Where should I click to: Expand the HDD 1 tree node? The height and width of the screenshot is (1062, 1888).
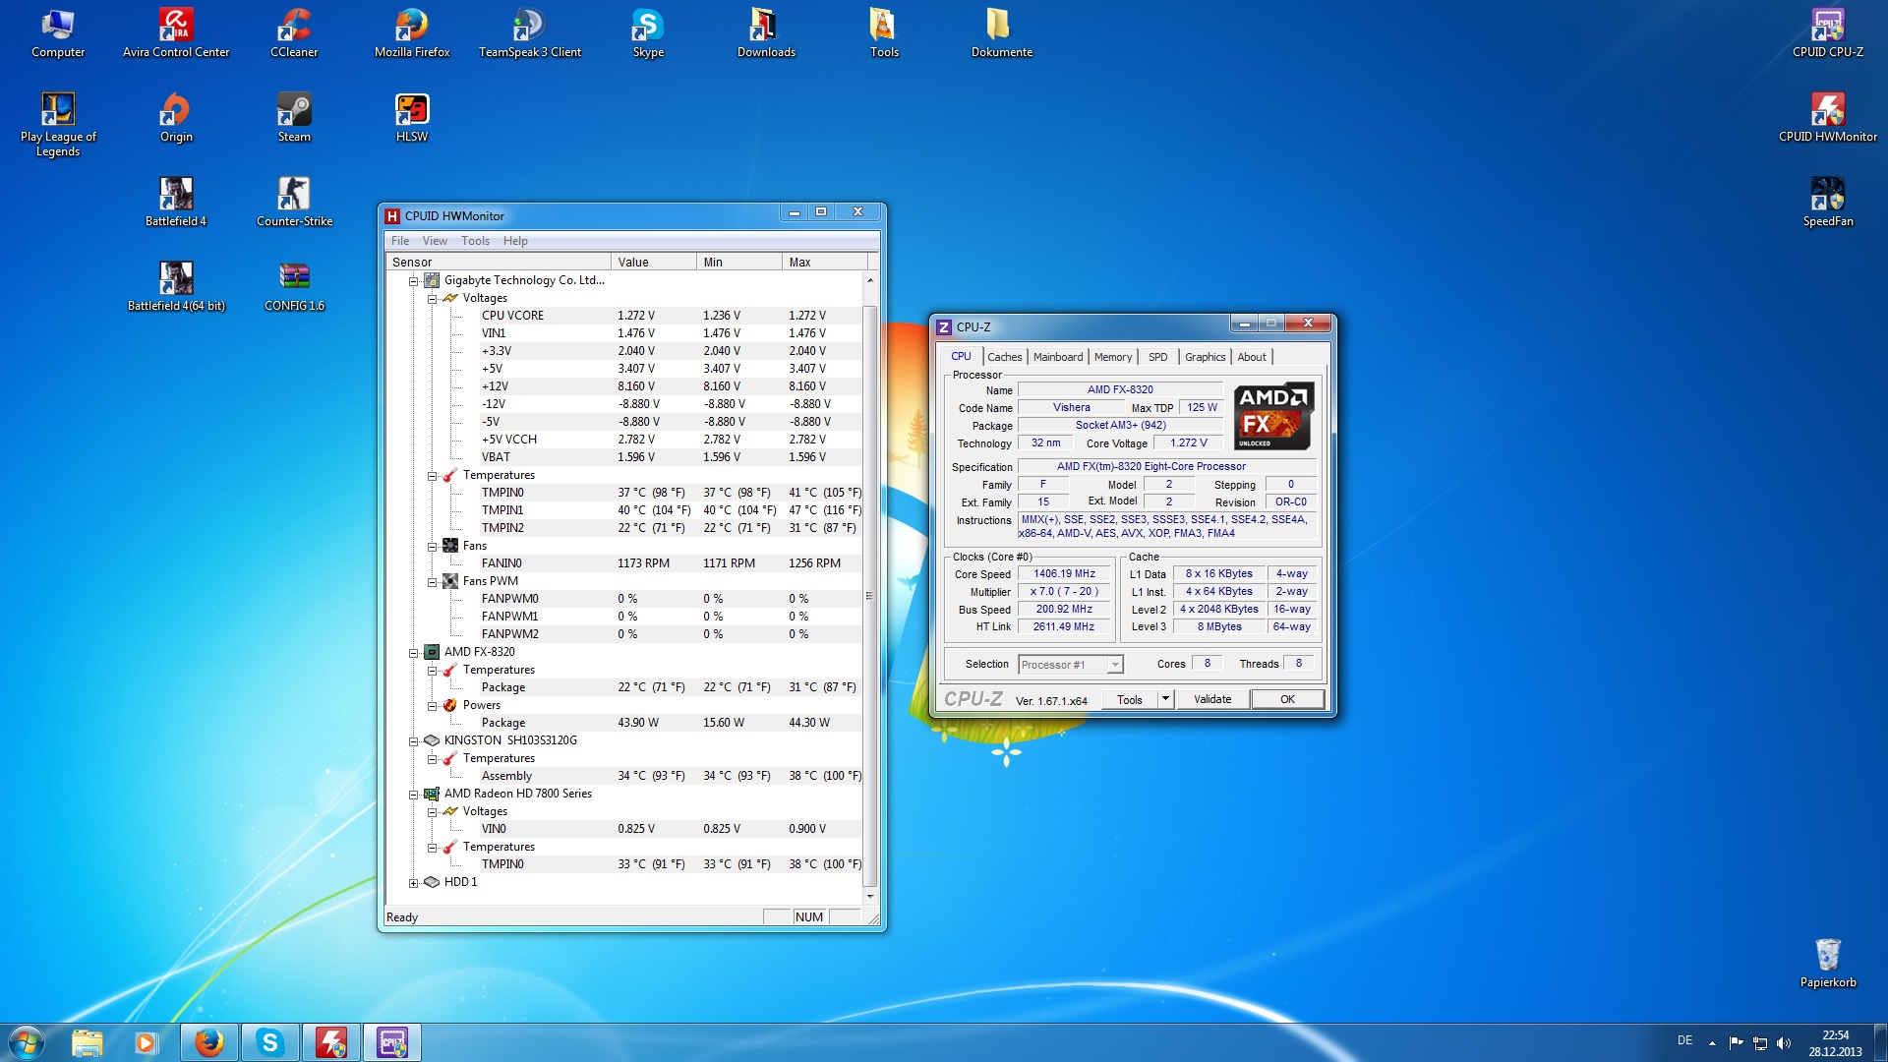click(413, 883)
